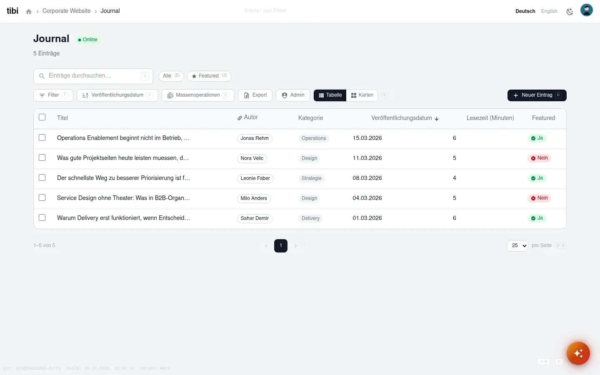Image resolution: width=600 pixels, height=375 pixels.
Task: Expand the Filter options
Action: 53,95
